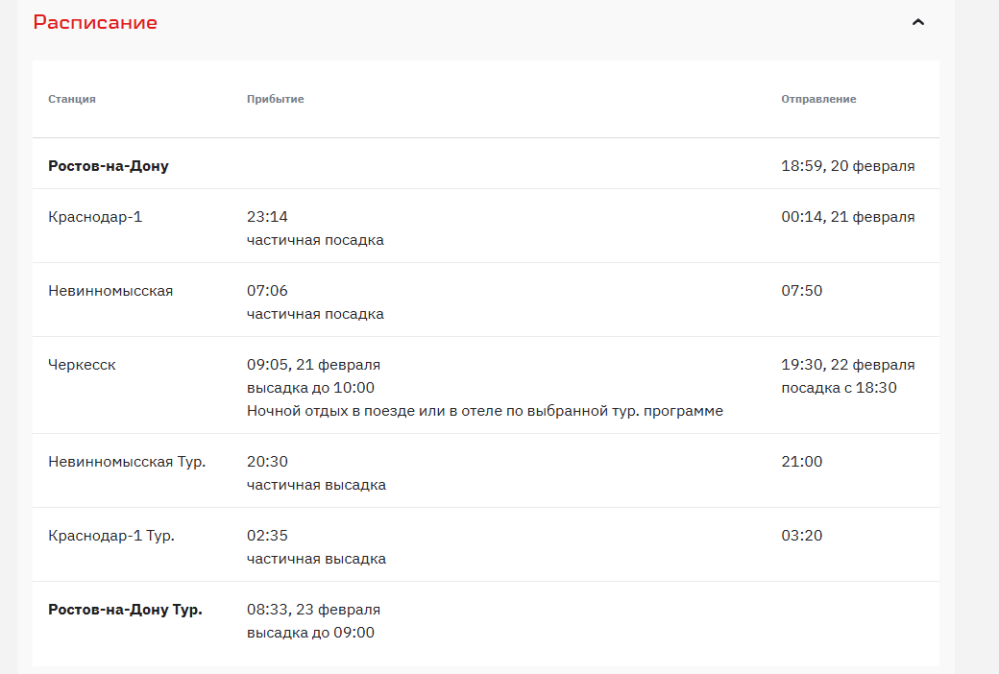999x674 pixels.
Task: Click the 08:33, 23 февраля arrival
Action: pyautogui.click(x=313, y=610)
